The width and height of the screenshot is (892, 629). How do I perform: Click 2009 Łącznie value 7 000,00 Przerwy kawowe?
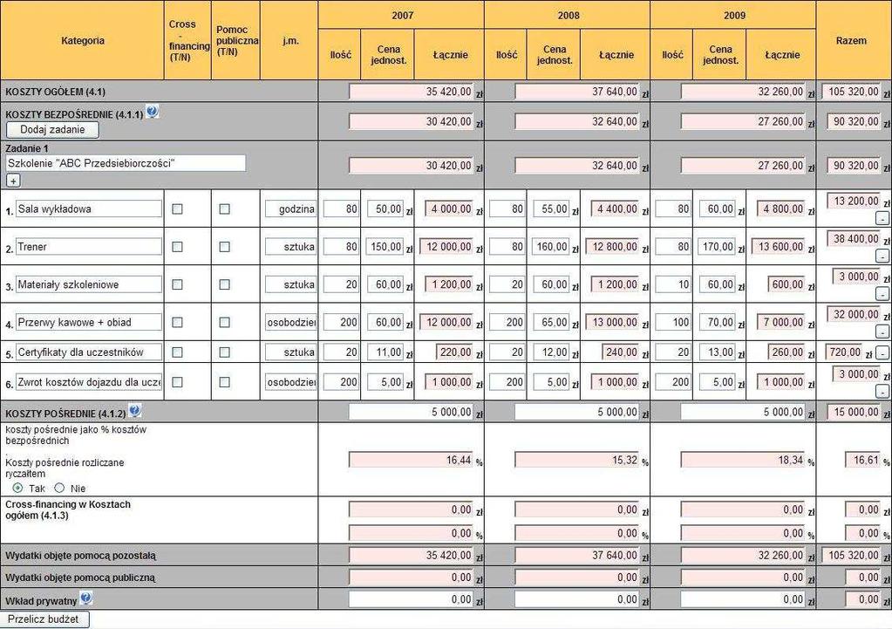781,322
